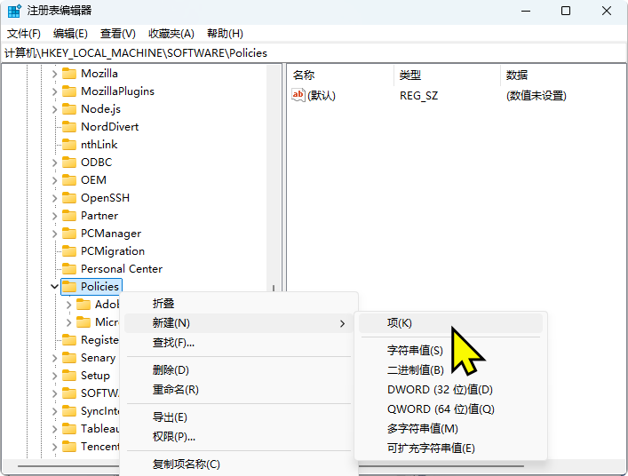Click the 名称 column header
The width and height of the screenshot is (628, 476).
pos(304,75)
